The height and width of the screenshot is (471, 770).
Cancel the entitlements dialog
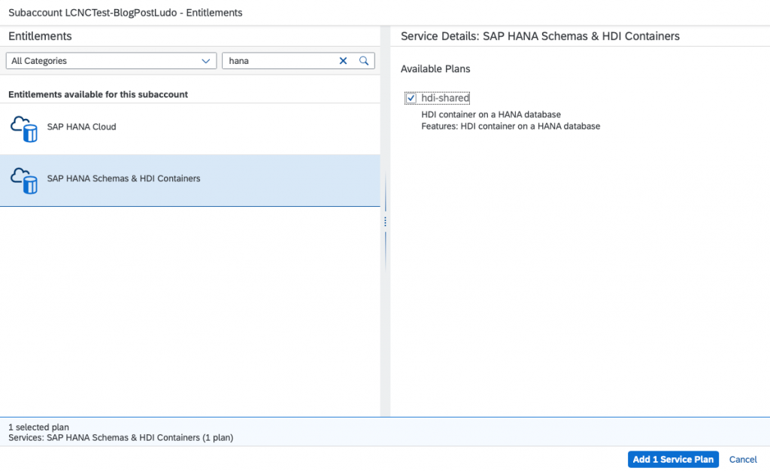point(742,460)
